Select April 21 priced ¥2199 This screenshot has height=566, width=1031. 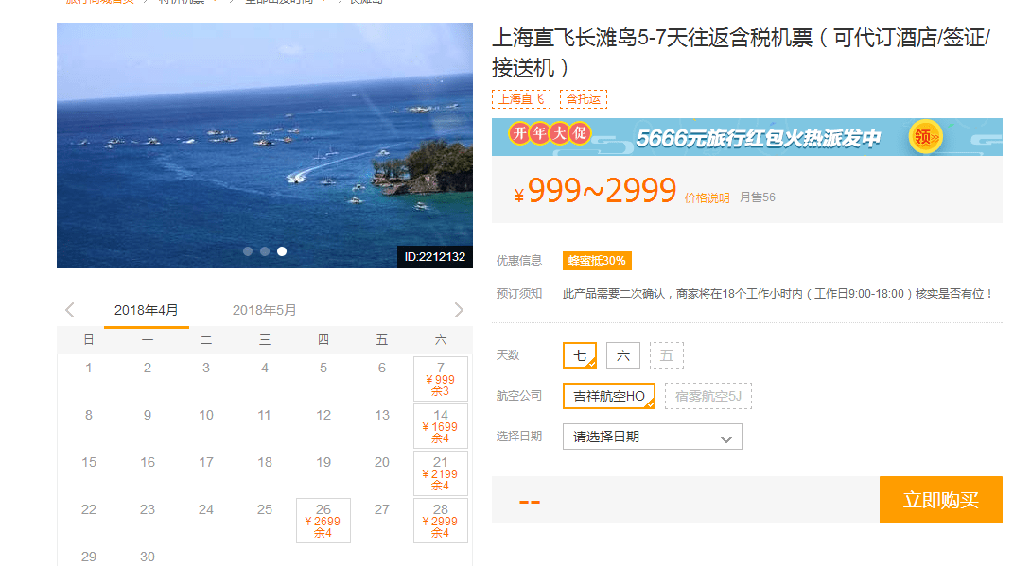tap(441, 473)
